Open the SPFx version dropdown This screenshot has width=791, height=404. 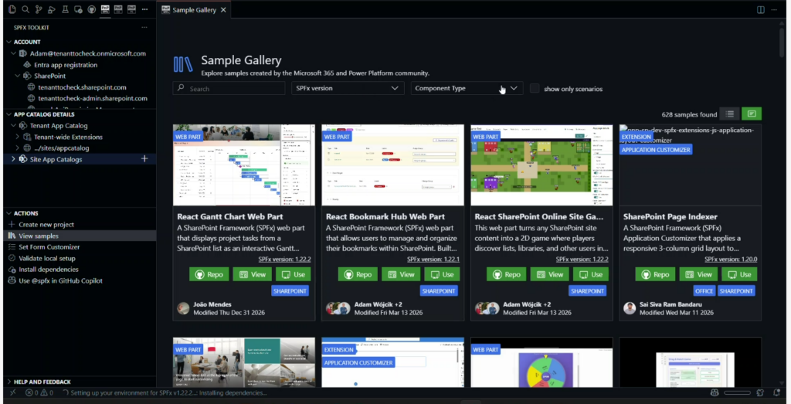pos(348,89)
